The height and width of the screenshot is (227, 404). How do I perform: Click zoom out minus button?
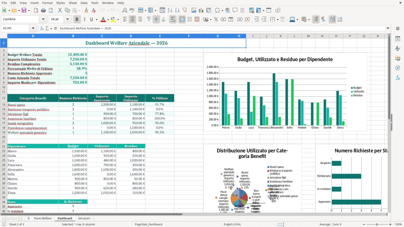point(364,224)
